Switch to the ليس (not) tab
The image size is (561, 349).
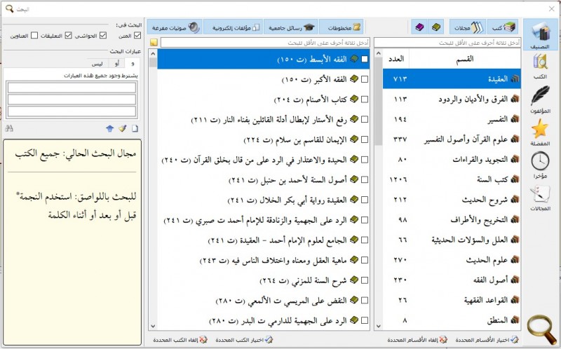[x=97, y=64]
